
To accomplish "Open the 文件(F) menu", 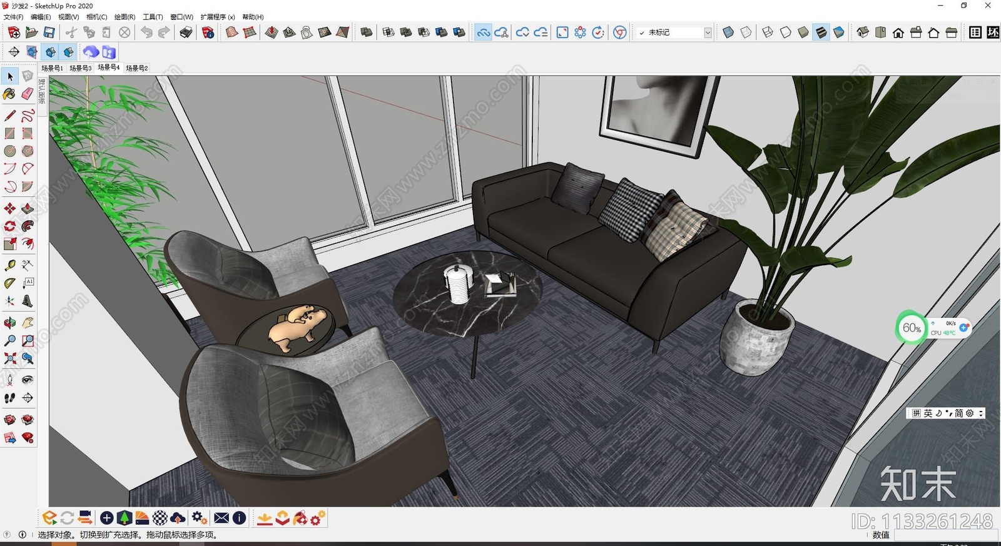I will coord(13,17).
